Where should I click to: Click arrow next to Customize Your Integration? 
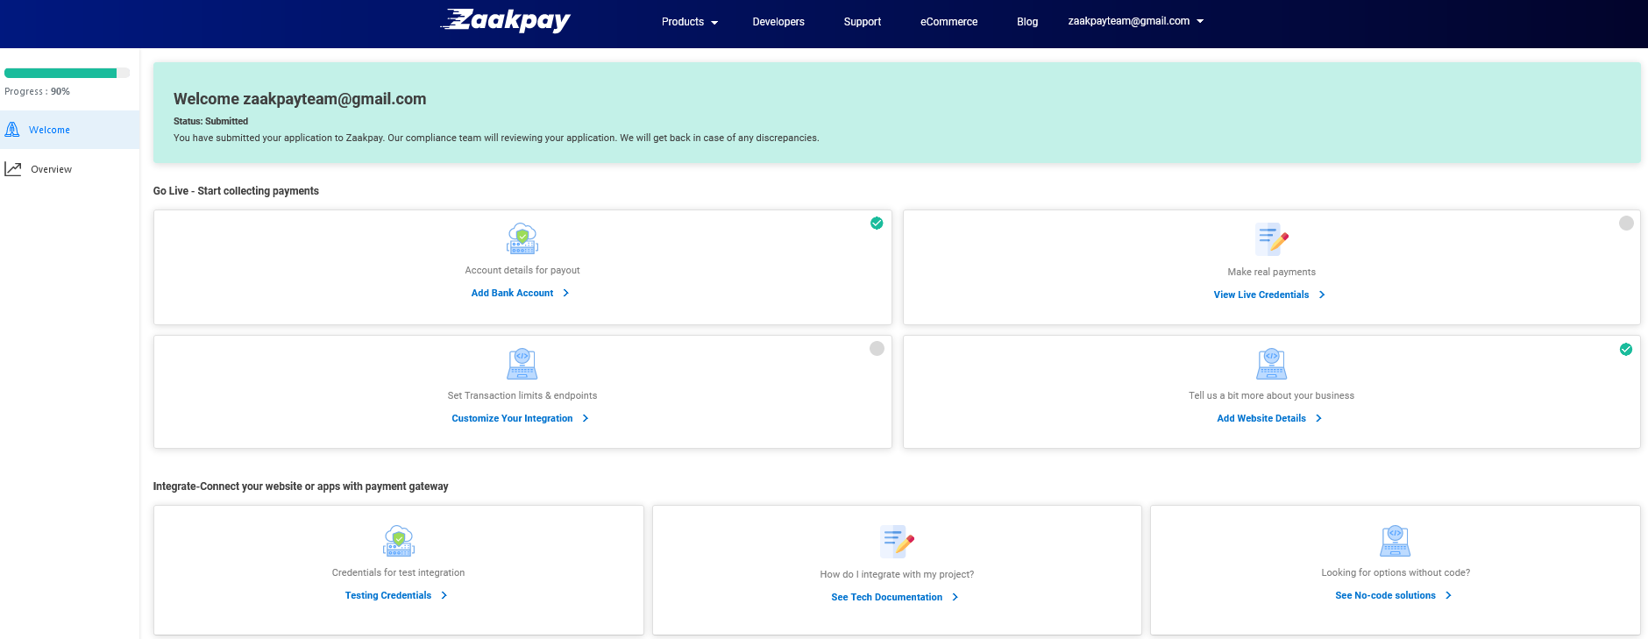pos(586,418)
